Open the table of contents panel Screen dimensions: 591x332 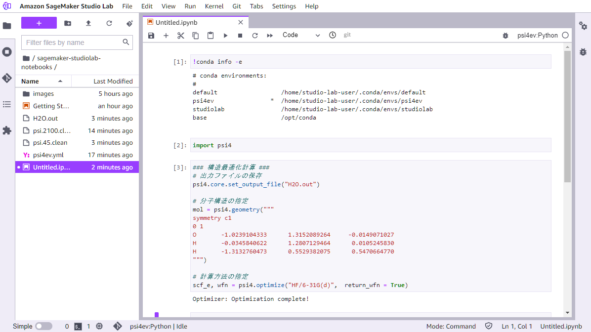[x=7, y=104]
